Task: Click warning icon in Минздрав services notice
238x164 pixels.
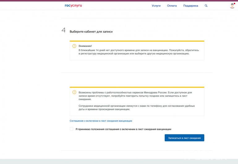Action: click(x=74, y=92)
